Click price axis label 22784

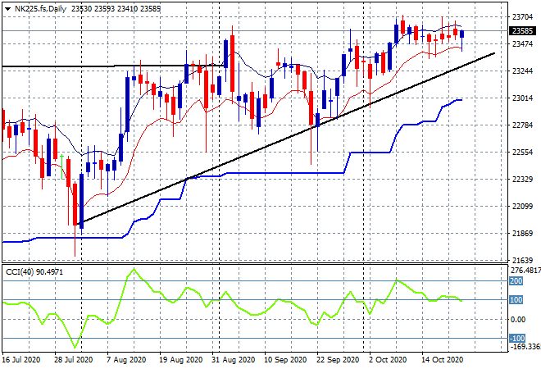click(x=522, y=125)
